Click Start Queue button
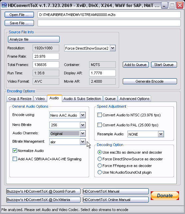The height and width of the screenshot is (214, 185). (164, 65)
